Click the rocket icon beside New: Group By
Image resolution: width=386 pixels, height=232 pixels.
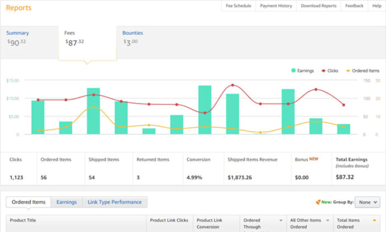(318, 202)
